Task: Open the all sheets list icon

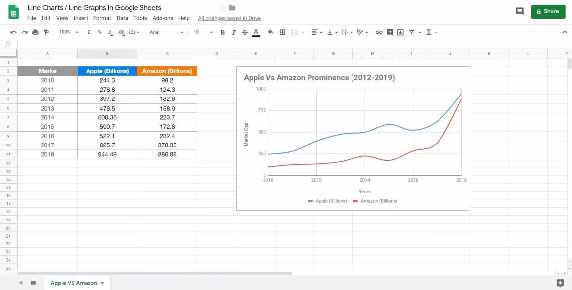Action: pyautogui.click(x=33, y=283)
